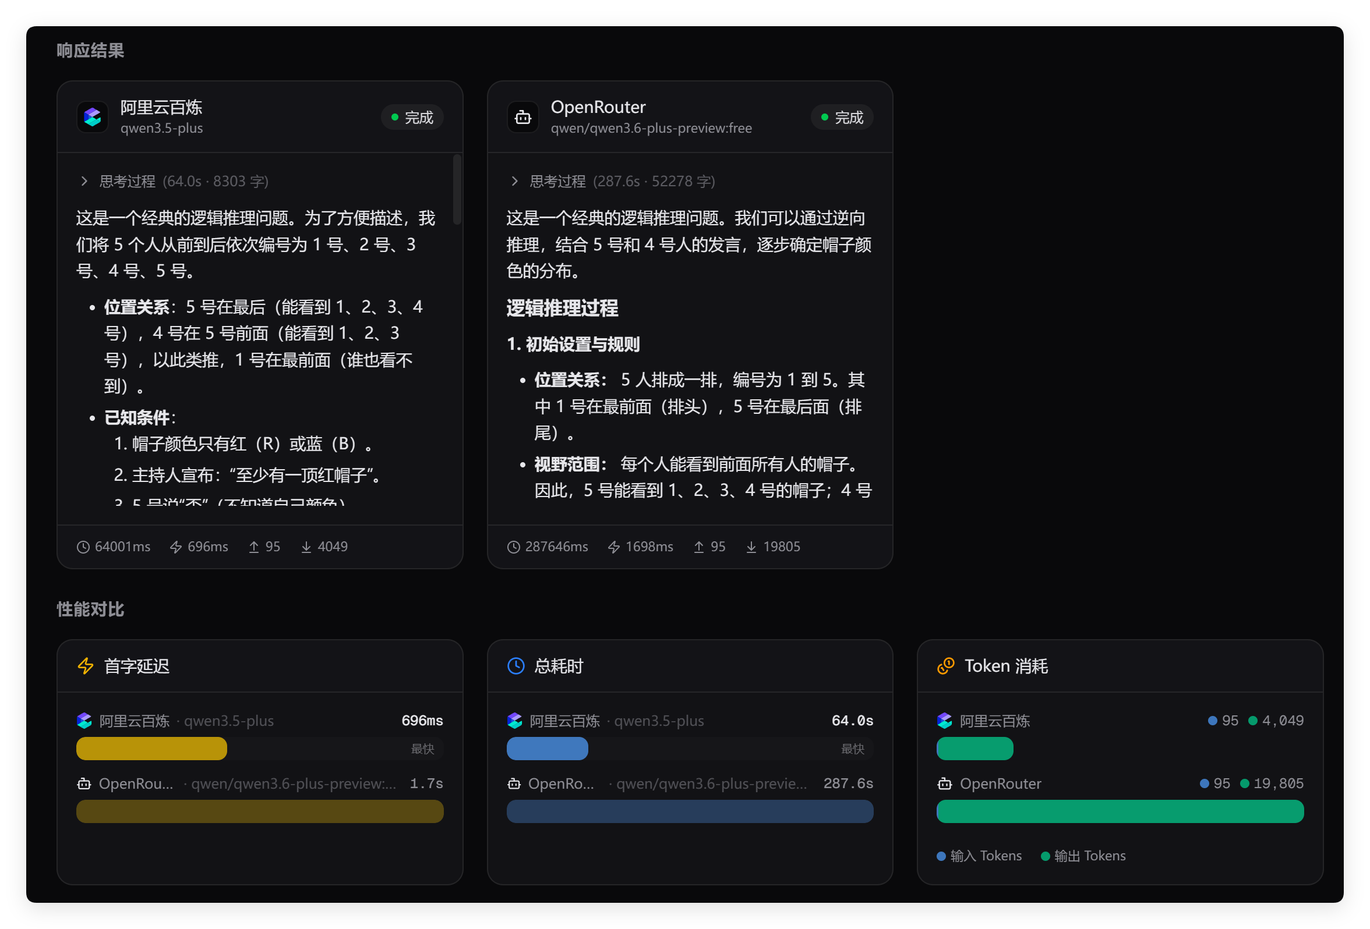This screenshot has width=1370, height=929.
Task: Click the upload arrow icon next to 95 in the qwen3.5-plus card
Action: click(x=253, y=547)
